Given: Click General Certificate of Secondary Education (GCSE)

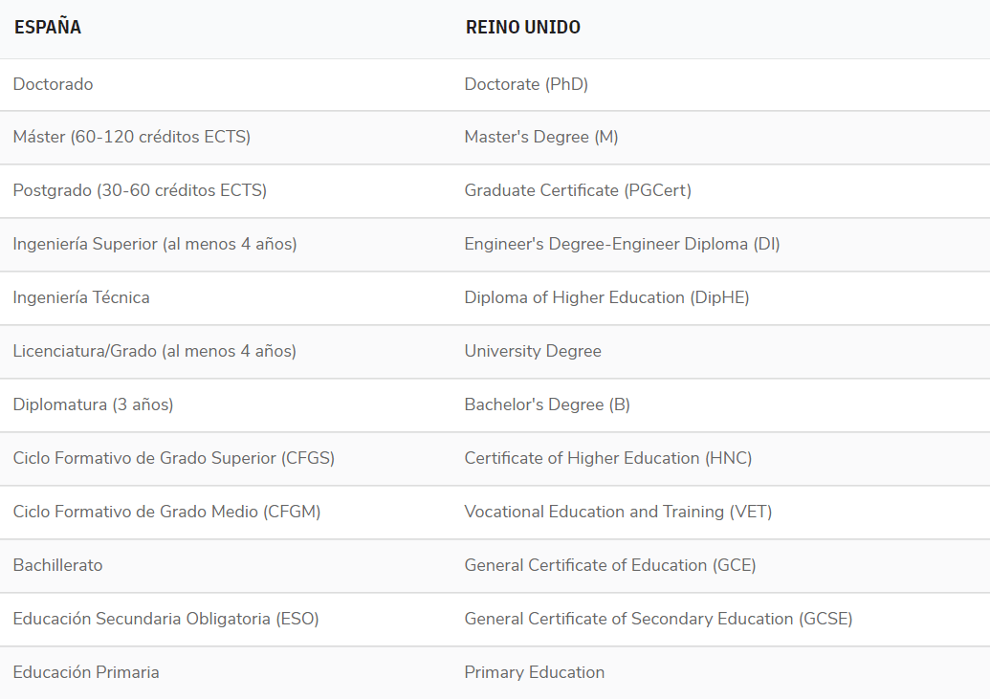Looking at the screenshot, I should (x=658, y=620).
